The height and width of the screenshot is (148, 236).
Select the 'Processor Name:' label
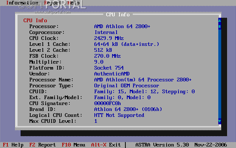[x=51, y=80]
